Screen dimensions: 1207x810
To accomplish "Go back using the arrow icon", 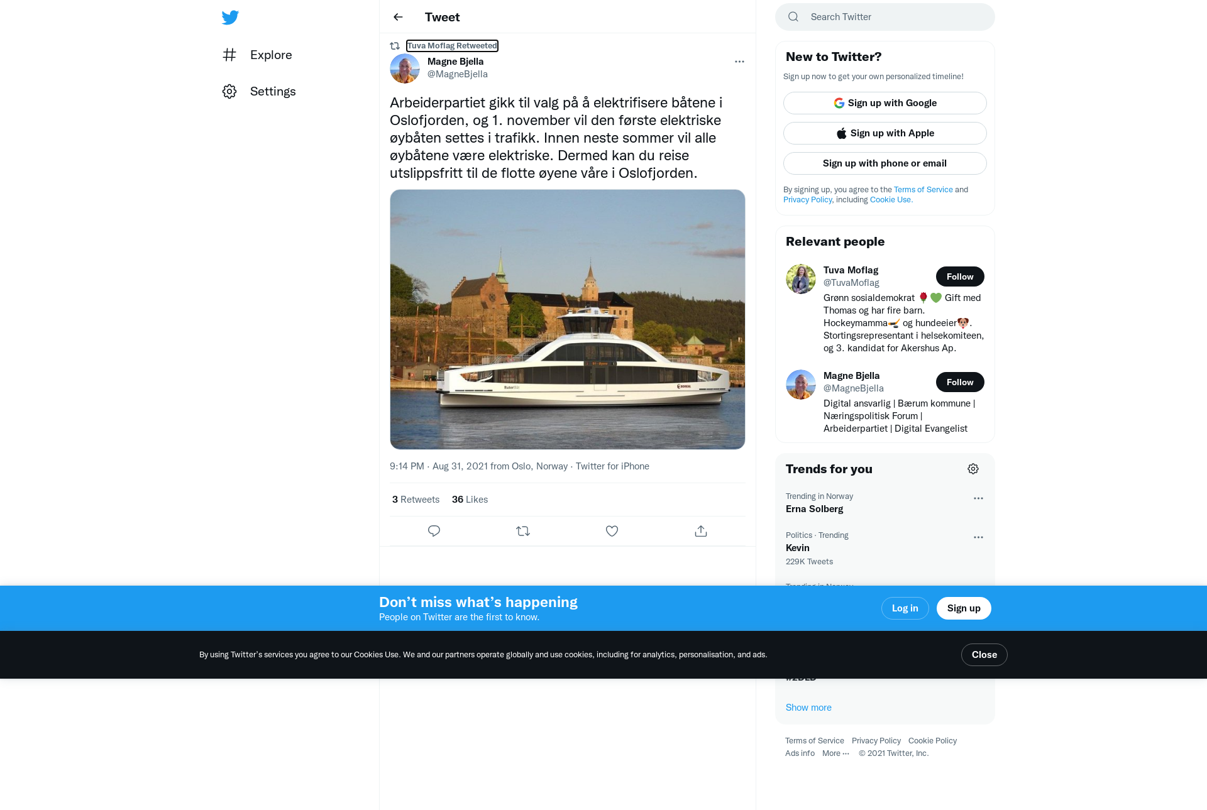I will pyautogui.click(x=398, y=17).
